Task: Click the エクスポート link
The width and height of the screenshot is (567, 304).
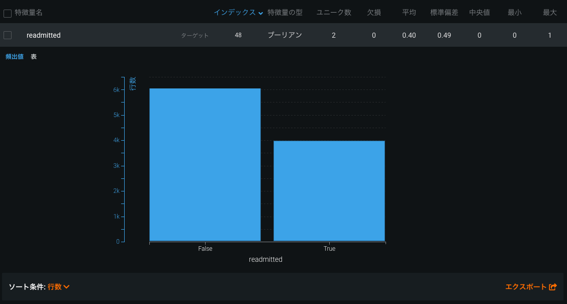Action: [526, 287]
